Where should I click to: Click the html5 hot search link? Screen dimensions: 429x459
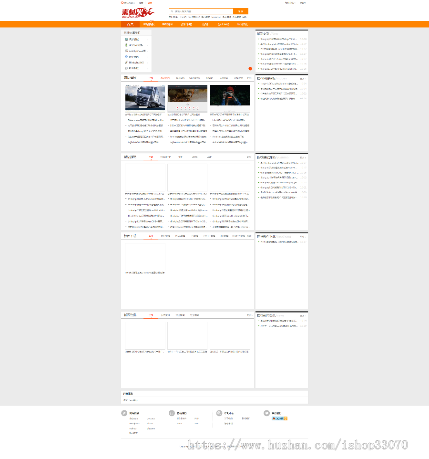(x=184, y=17)
